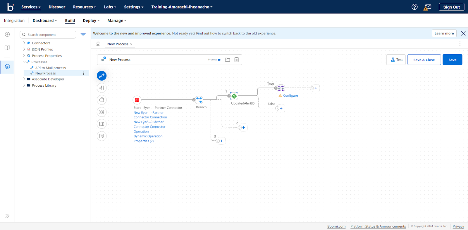Open the Platform Status & Announcements link
The width and height of the screenshot is (468, 230).
tap(378, 226)
